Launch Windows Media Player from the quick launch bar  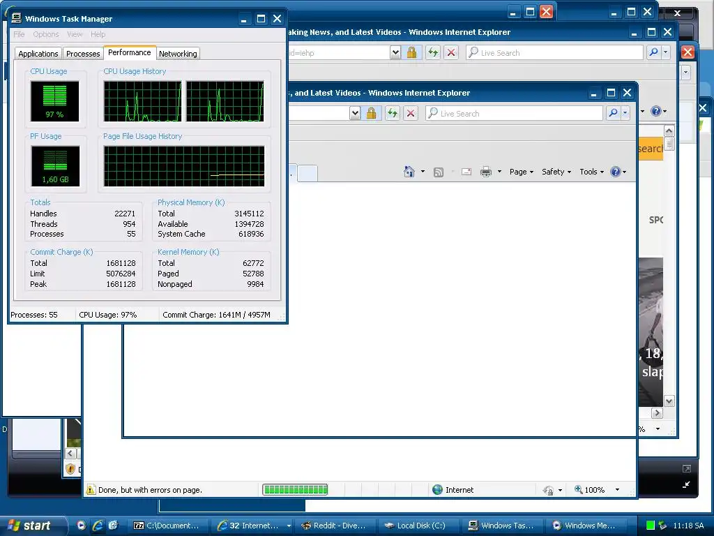81,525
